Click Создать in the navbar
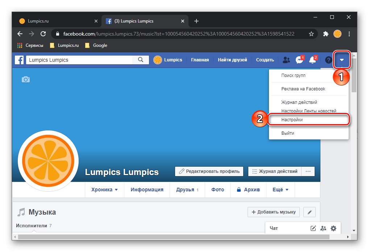Screen dimensions: 369x252 point(265,60)
